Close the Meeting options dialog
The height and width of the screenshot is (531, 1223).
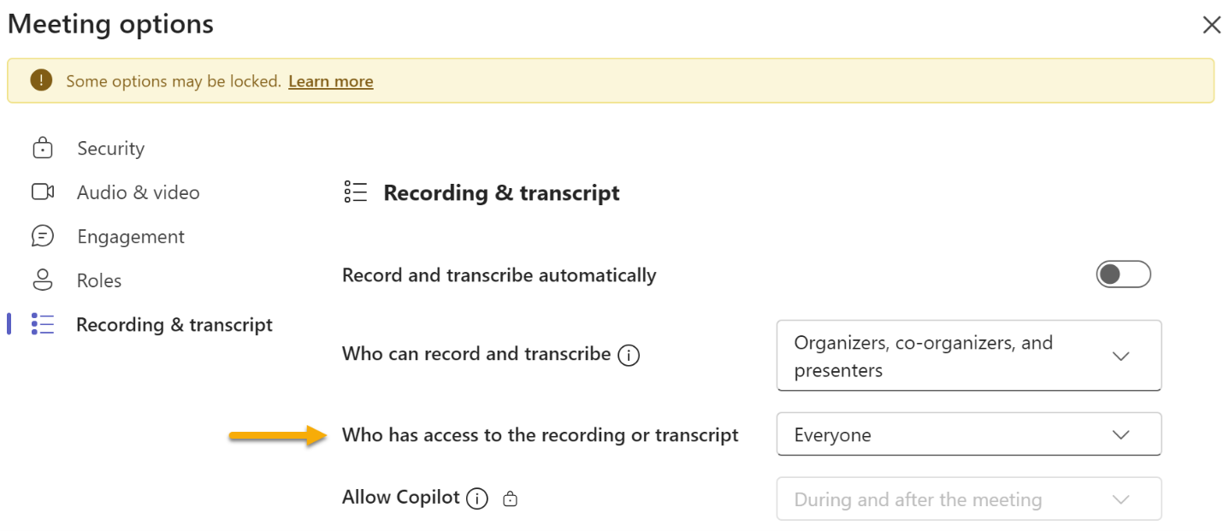click(x=1211, y=25)
